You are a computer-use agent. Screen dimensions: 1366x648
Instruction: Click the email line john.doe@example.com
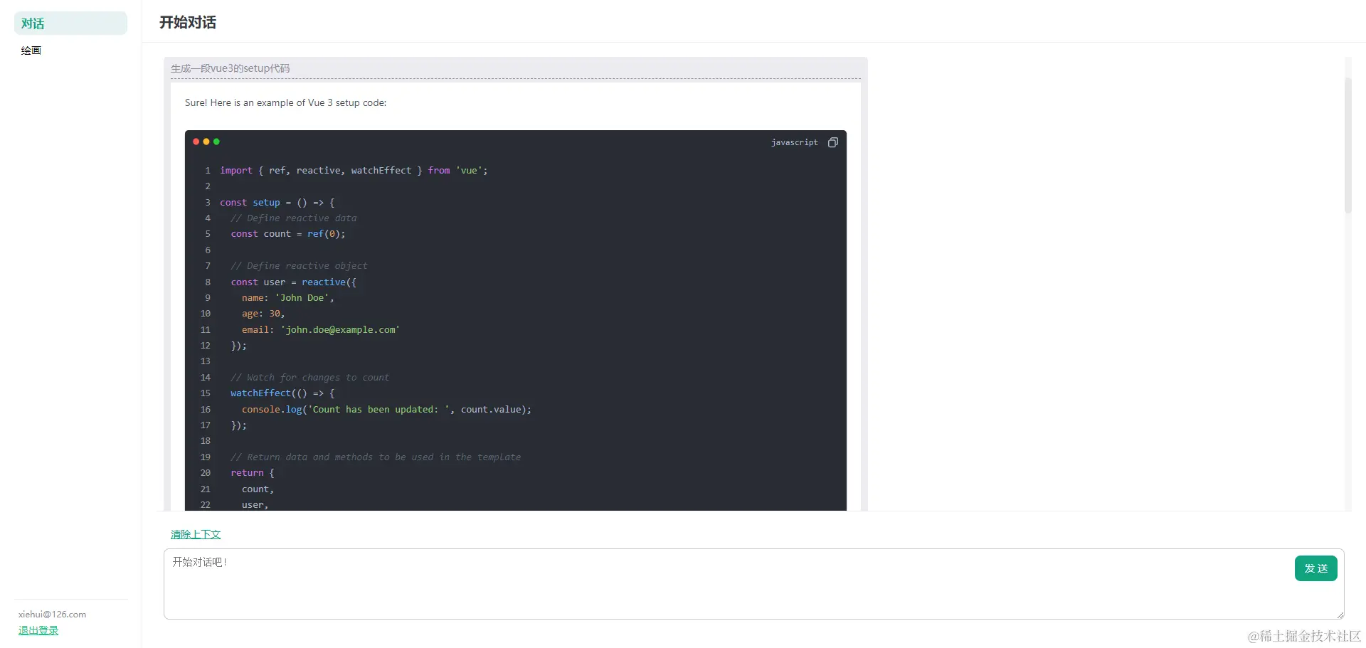(x=320, y=330)
